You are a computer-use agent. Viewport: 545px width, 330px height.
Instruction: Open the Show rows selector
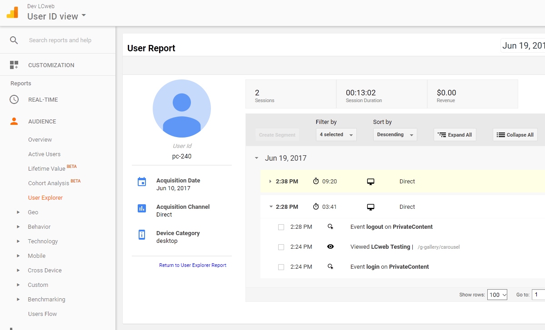pos(497,295)
